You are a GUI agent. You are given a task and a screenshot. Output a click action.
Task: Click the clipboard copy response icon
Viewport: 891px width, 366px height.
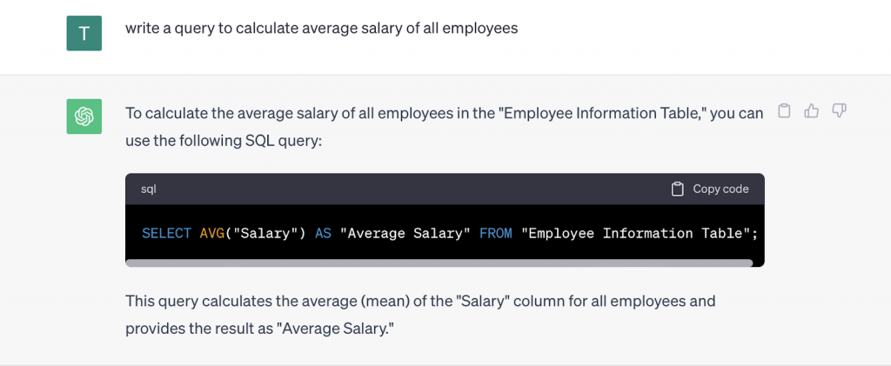point(784,110)
